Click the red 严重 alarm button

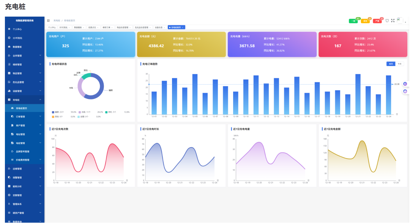[377, 21]
